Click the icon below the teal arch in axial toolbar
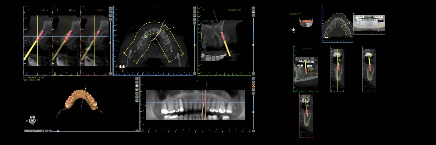Image resolution: width=436 pixels, height=145 pixels. coord(195,23)
